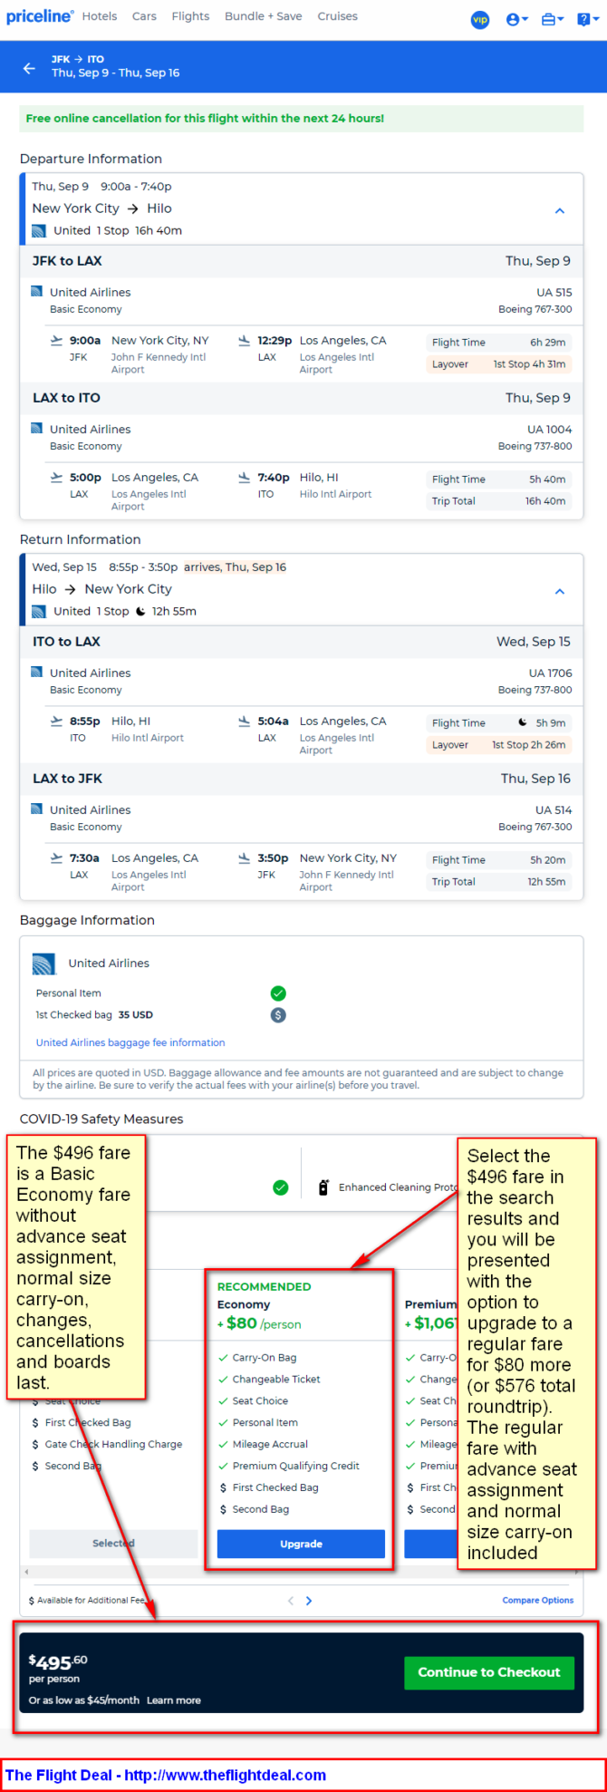Open the help question mark menu

click(x=587, y=19)
